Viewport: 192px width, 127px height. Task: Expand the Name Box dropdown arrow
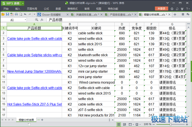(x=25, y=20)
